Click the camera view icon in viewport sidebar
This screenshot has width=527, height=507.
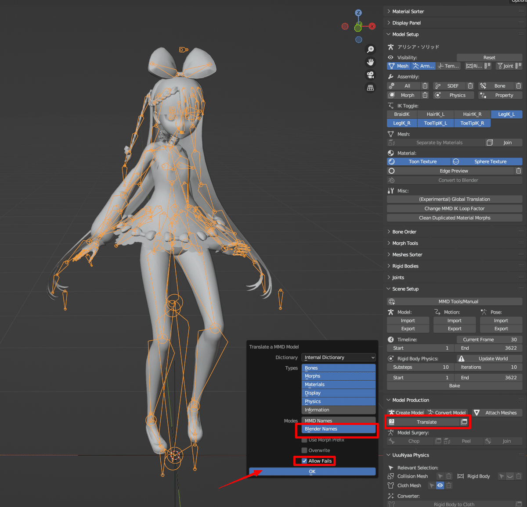tap(371, 75)
